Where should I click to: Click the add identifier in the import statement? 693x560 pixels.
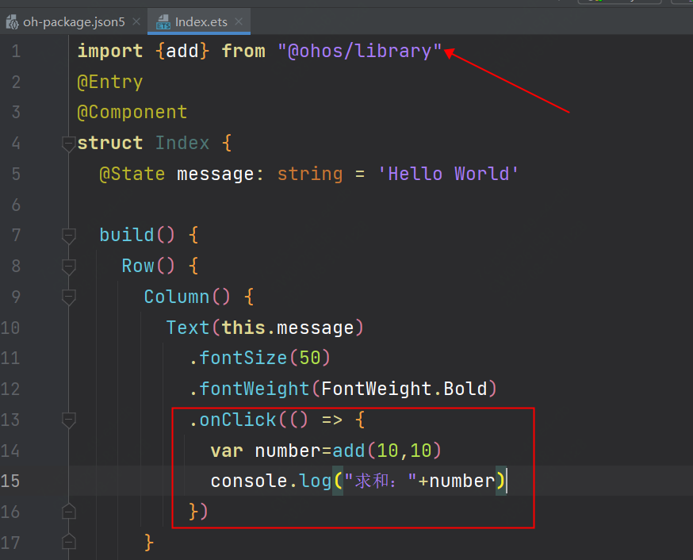182,52
